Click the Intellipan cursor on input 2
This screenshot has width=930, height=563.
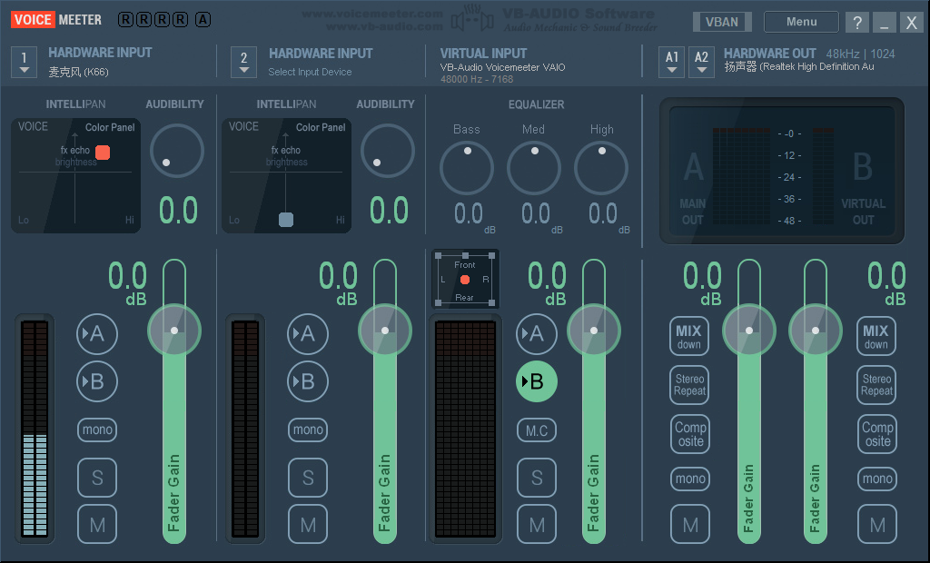(286, 220)
